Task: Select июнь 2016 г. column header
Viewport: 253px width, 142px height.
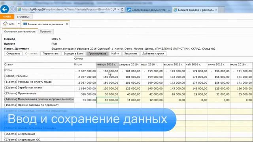Action: [219, 65]
